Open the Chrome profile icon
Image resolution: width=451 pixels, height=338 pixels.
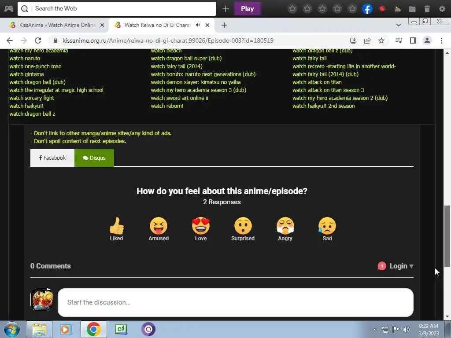coord(427,40)
